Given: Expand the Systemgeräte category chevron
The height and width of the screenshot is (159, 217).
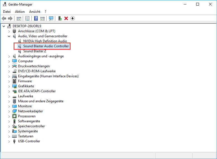Looking at the screenshot, I should [x=9, y=131].
